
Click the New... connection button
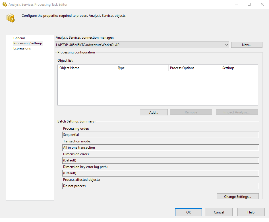[247, 45]
